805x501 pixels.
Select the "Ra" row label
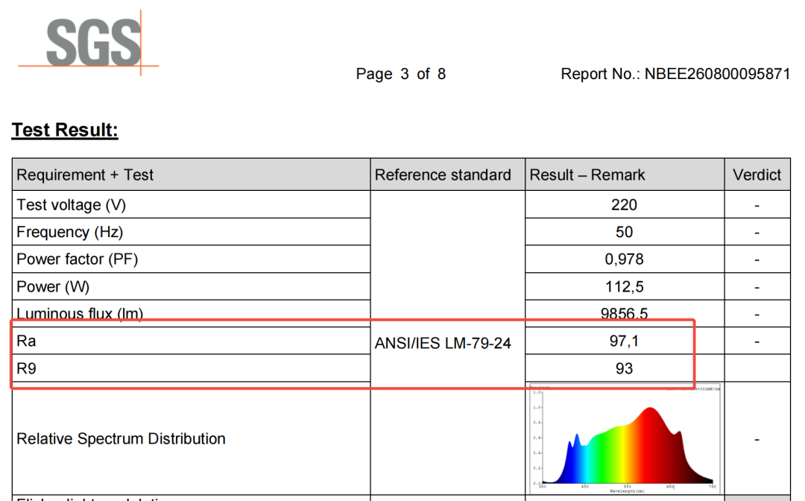point(26,341)
